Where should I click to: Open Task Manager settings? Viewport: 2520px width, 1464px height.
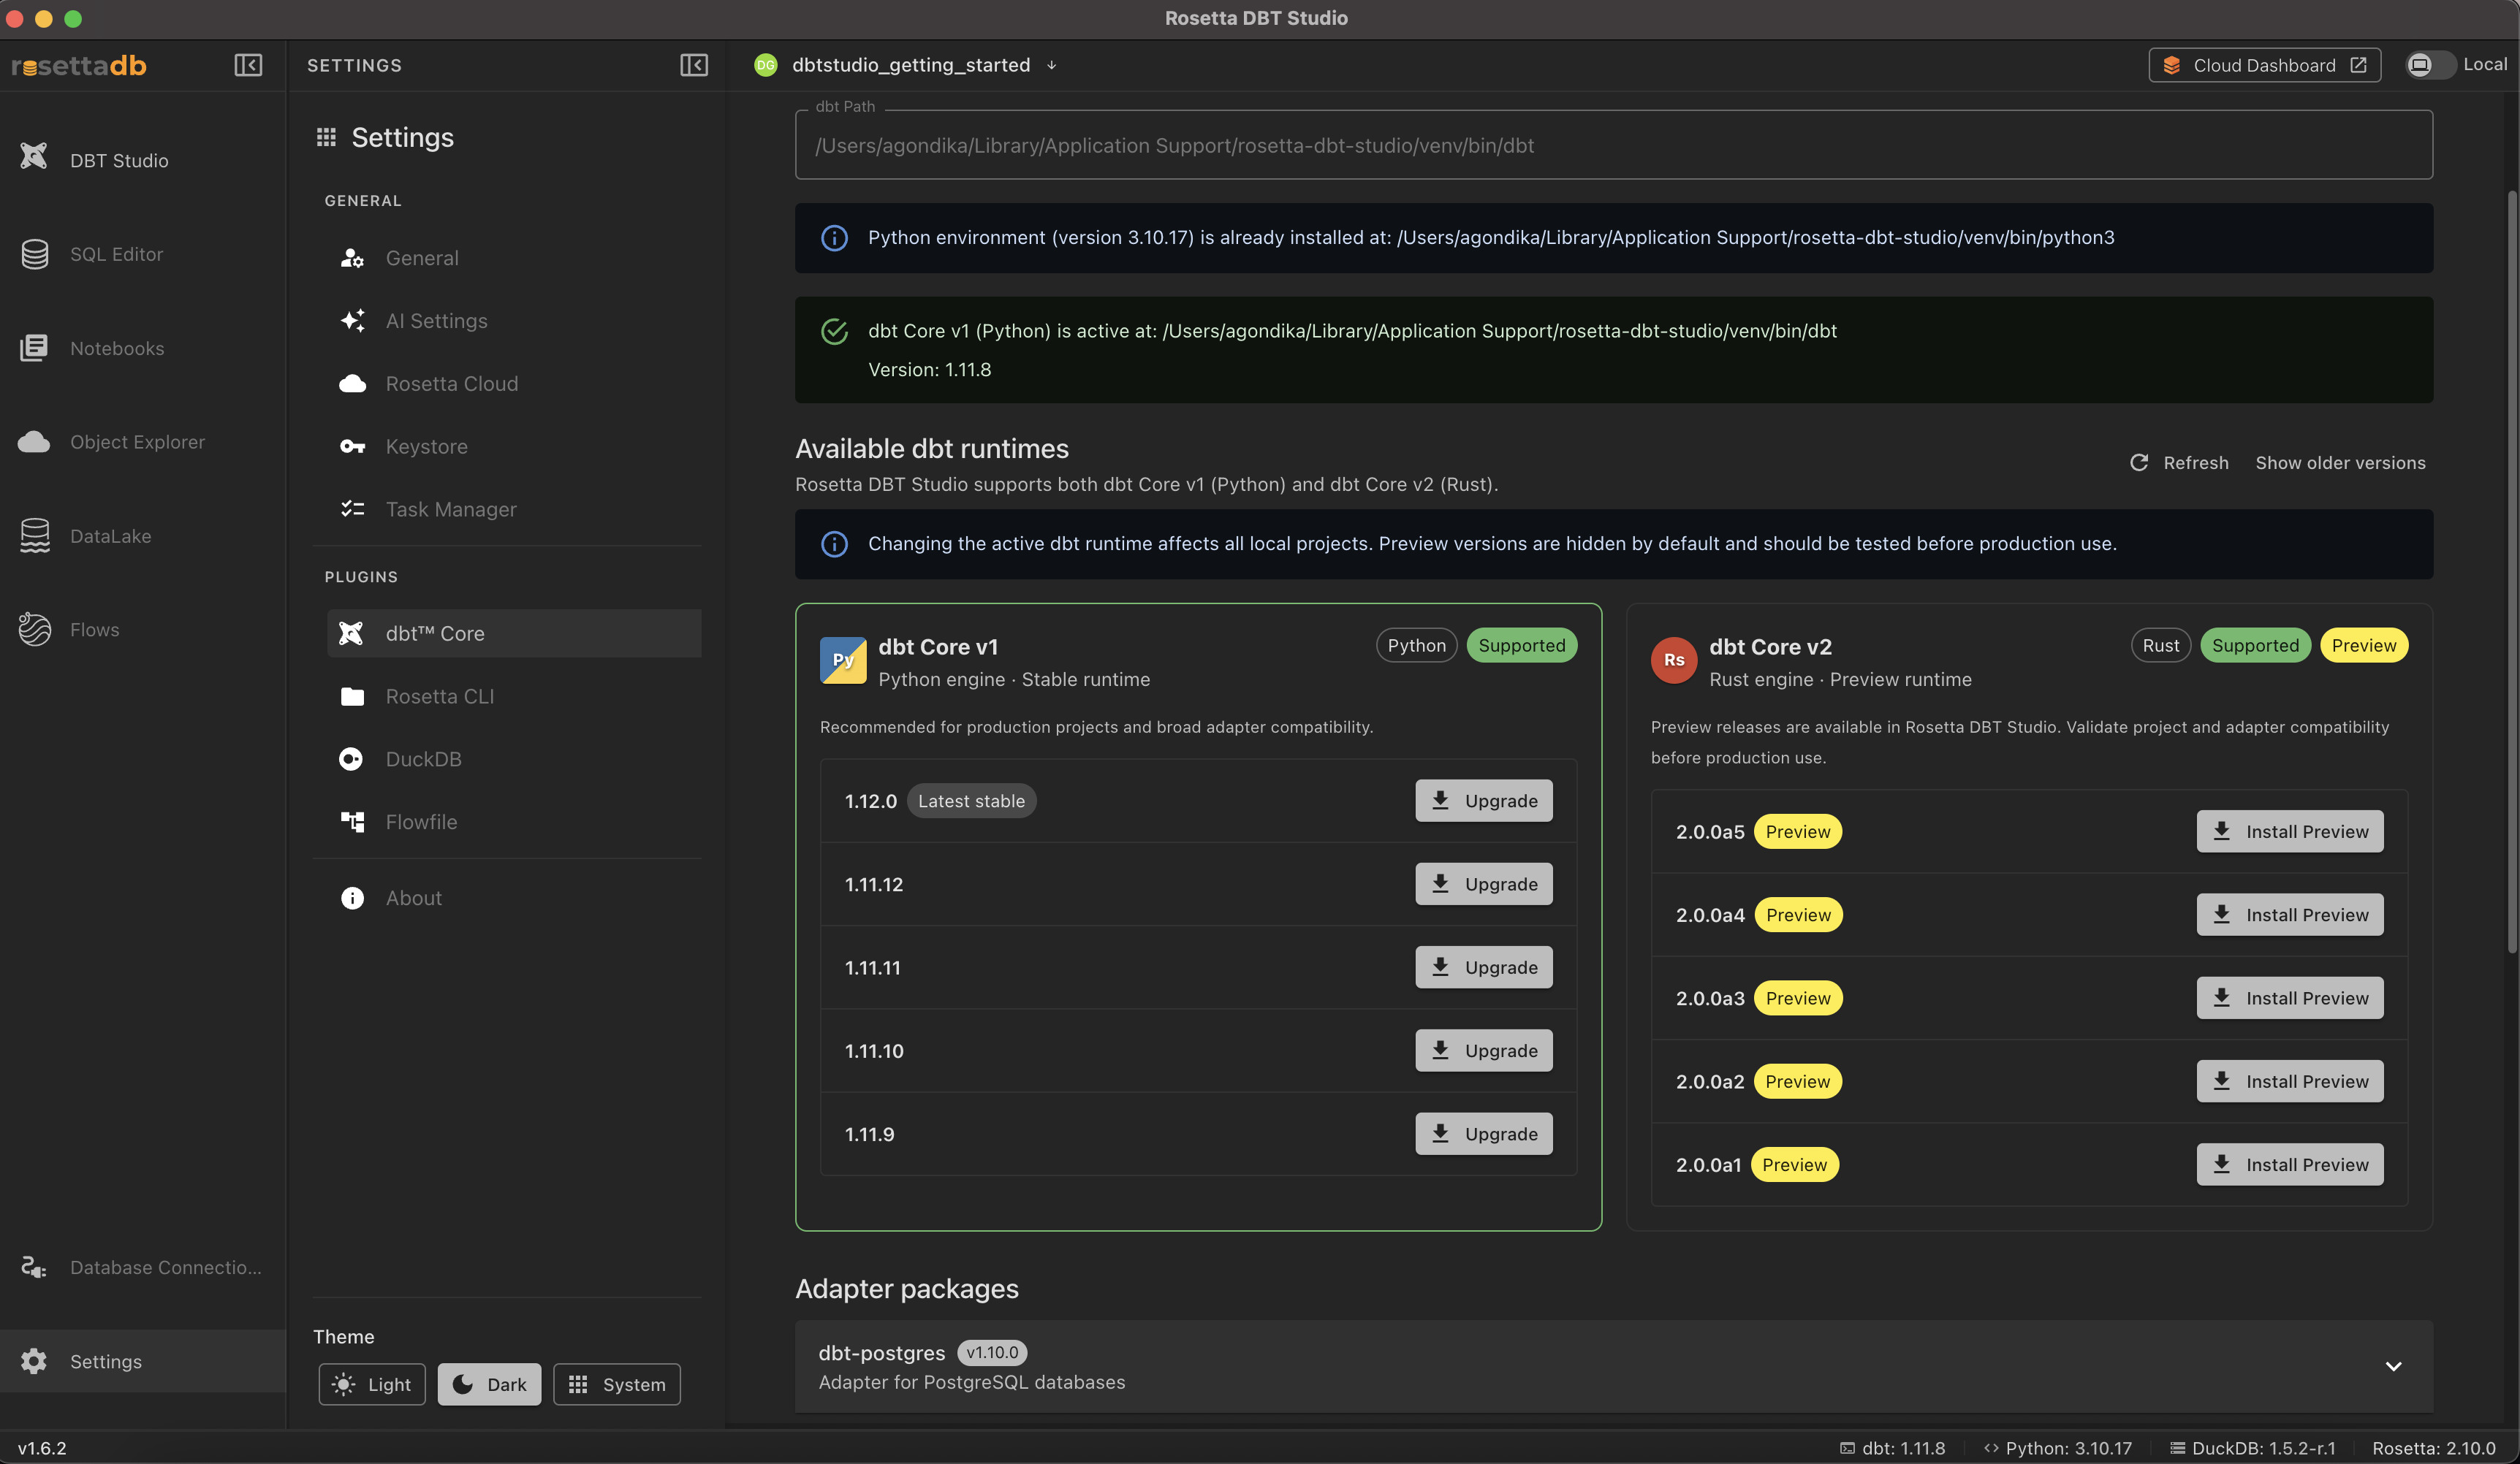(x=514, y=510)
